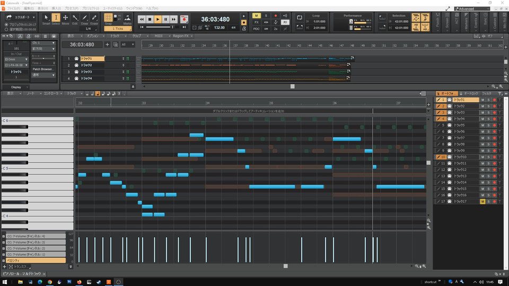Open the Export dropdown arrow
This screenshot has height=286, width=509.
(33, 17)
